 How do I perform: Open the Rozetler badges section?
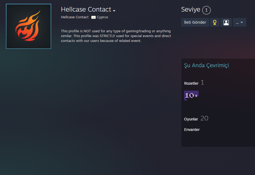(x=191, y=83)
